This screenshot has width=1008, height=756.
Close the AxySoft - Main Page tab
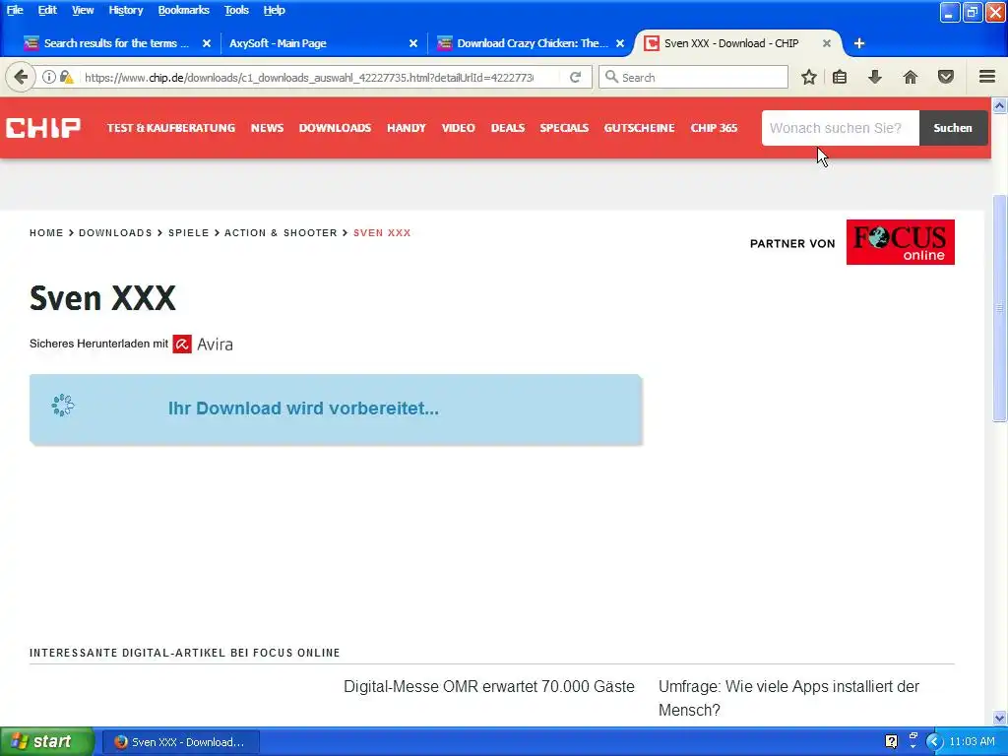click(x=413, y=43)
